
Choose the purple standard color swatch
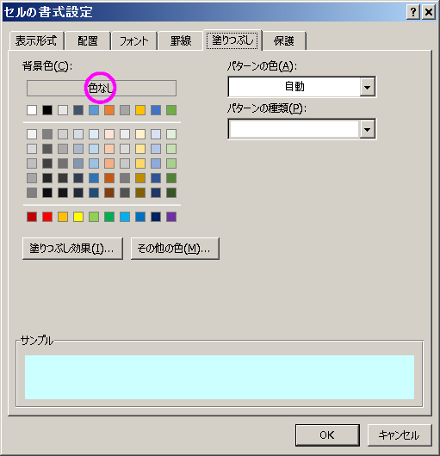171,217
